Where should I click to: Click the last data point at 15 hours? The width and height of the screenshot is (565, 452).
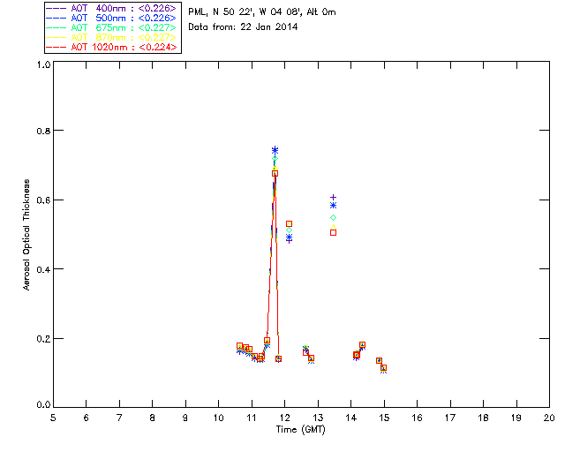(384, 368)
